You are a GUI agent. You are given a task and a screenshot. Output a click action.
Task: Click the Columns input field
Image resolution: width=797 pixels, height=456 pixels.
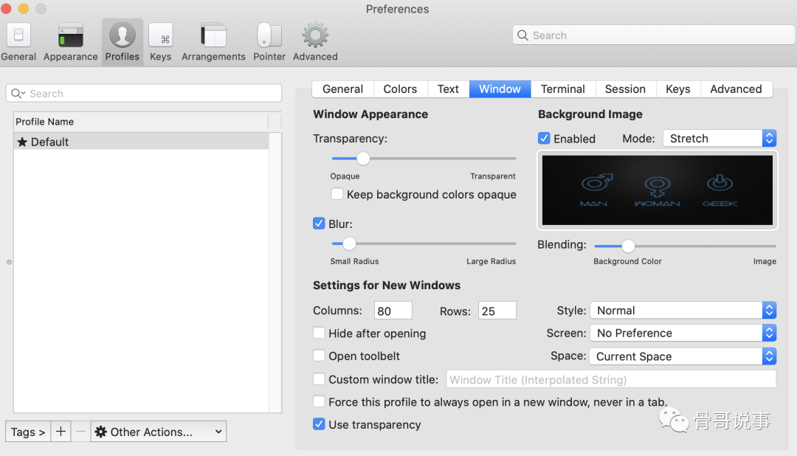click(x=393, y=311)
